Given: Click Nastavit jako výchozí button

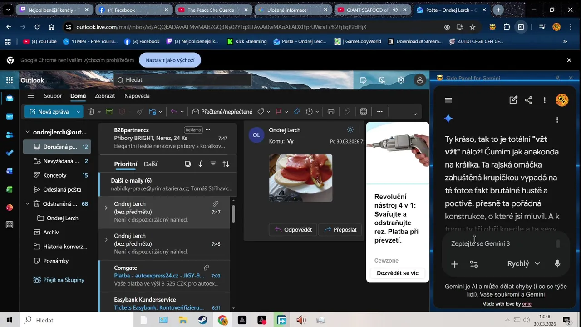Looking at the screenshot, I should [170, 60].
